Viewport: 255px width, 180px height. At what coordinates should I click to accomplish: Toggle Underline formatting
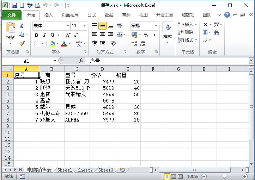tap(53, 35)
